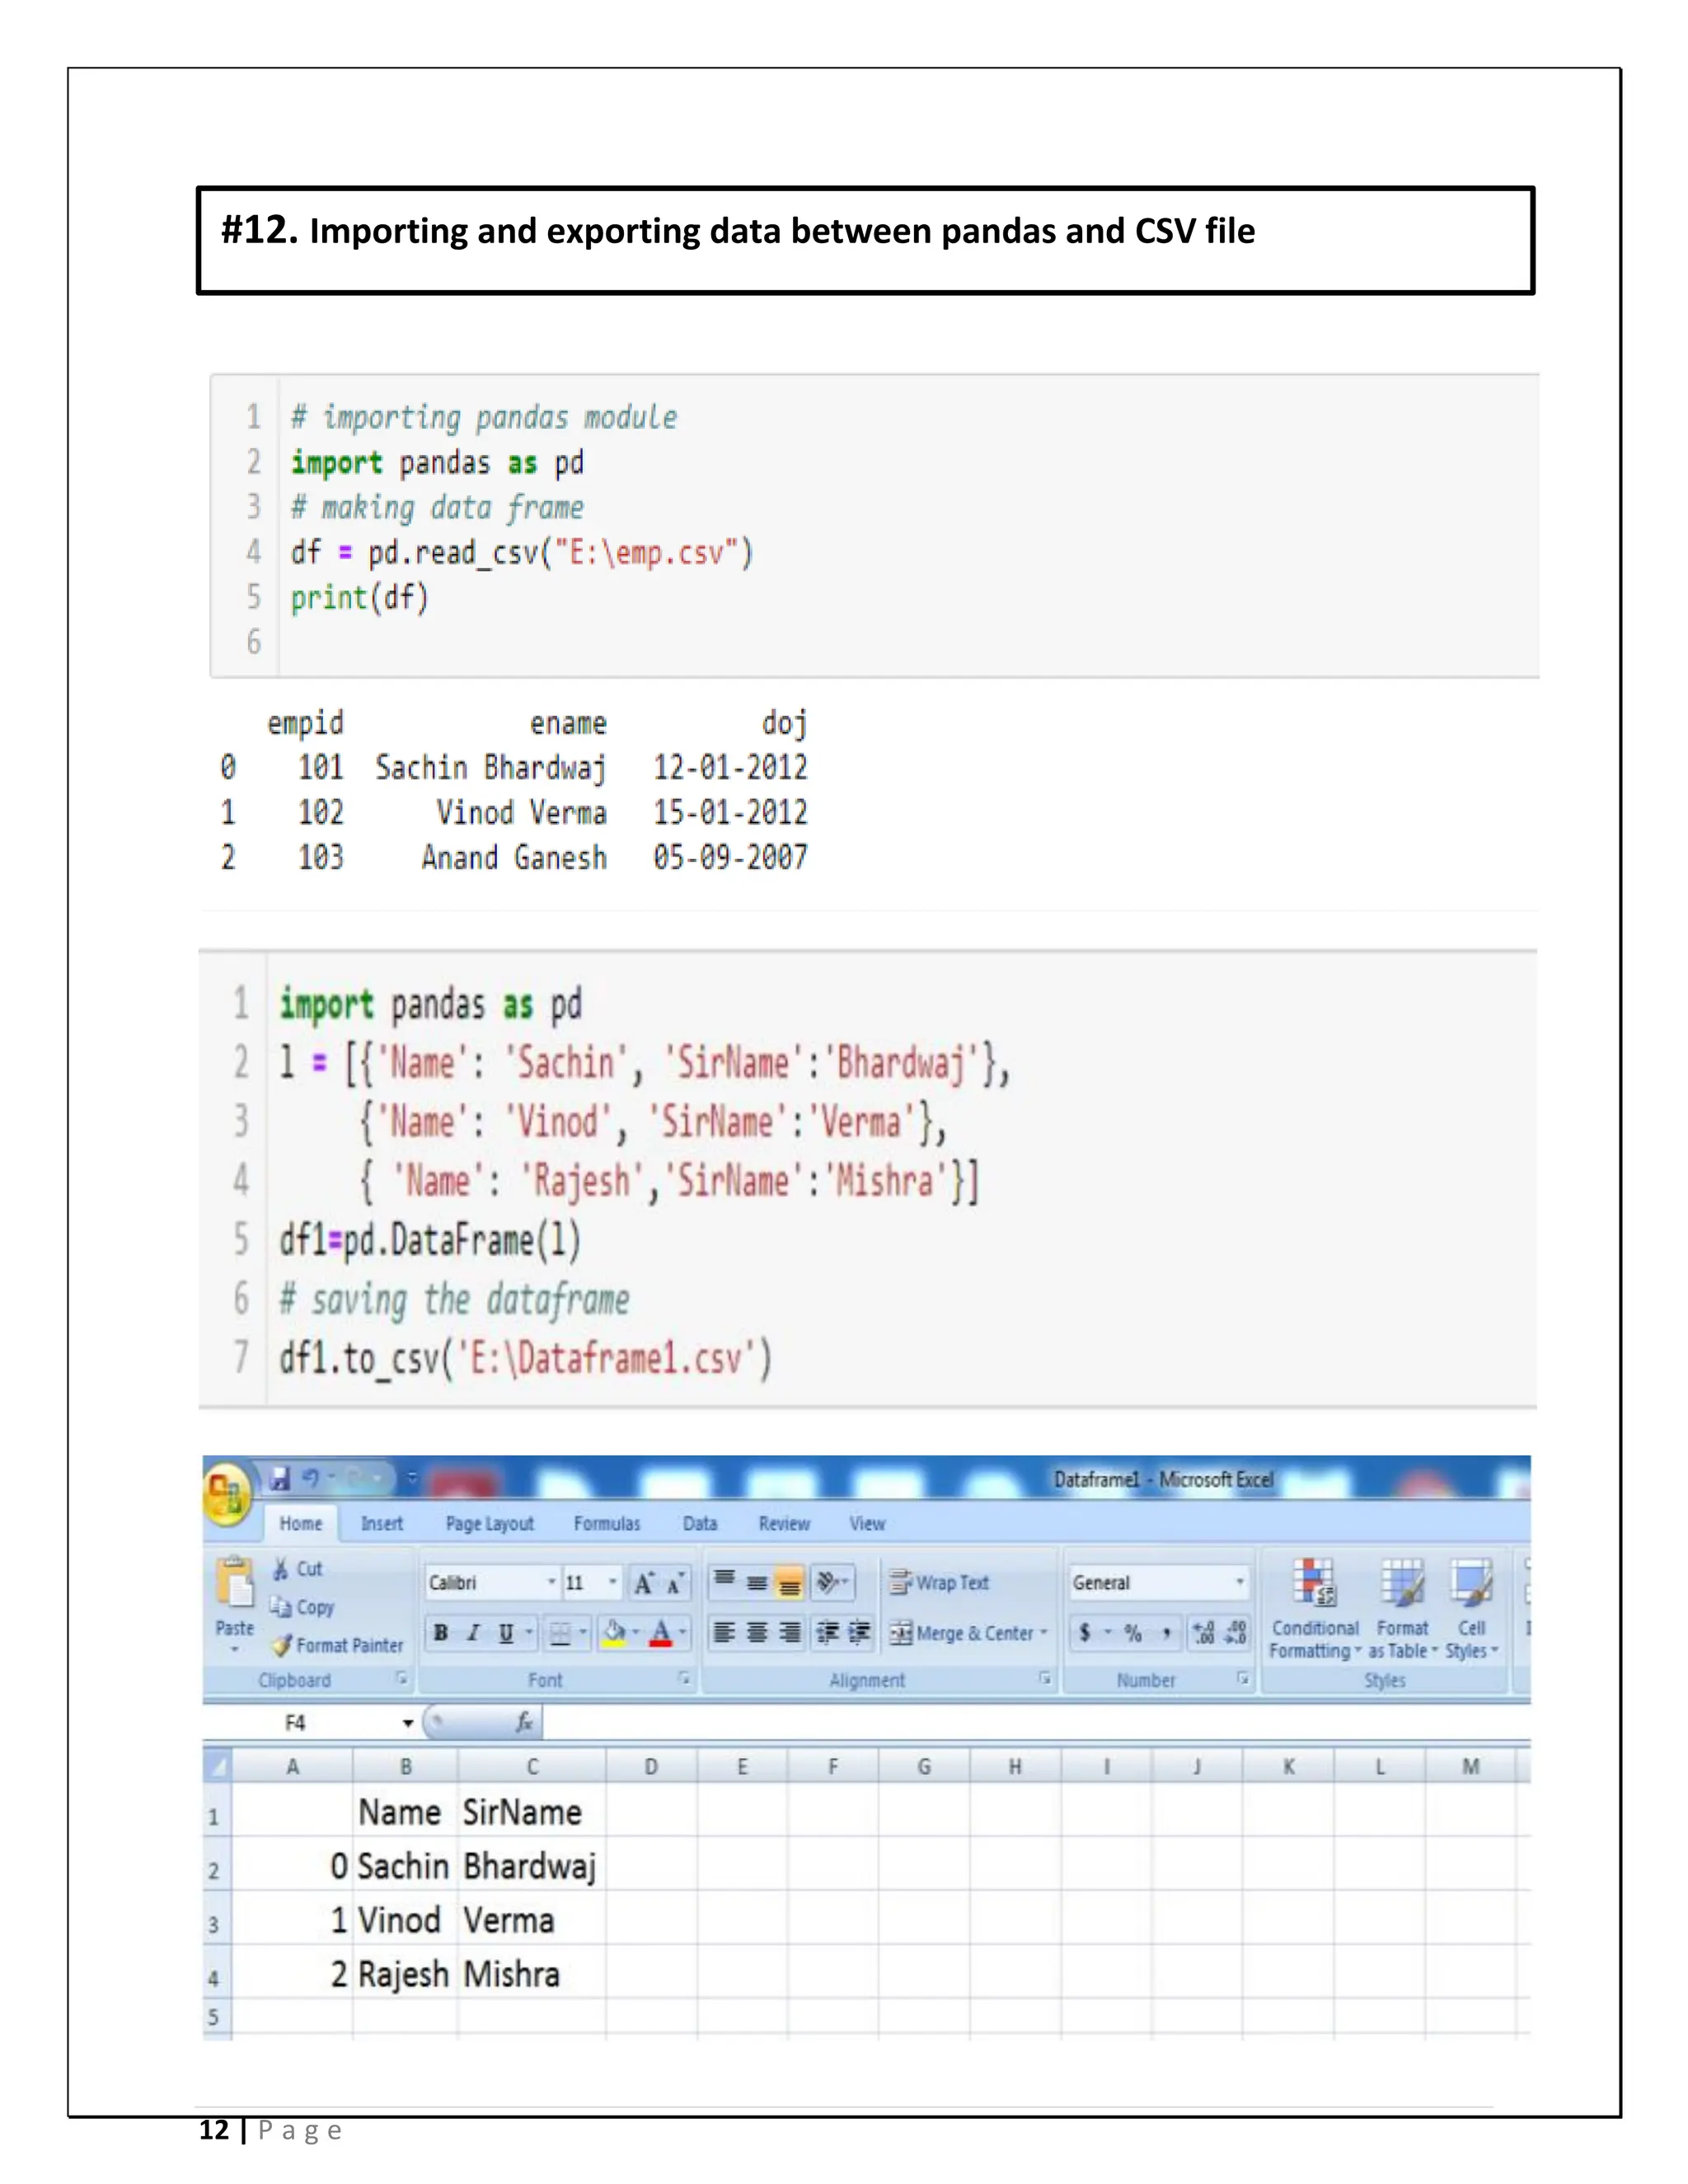Click the Save icon in quick access toolbar

280,1478
